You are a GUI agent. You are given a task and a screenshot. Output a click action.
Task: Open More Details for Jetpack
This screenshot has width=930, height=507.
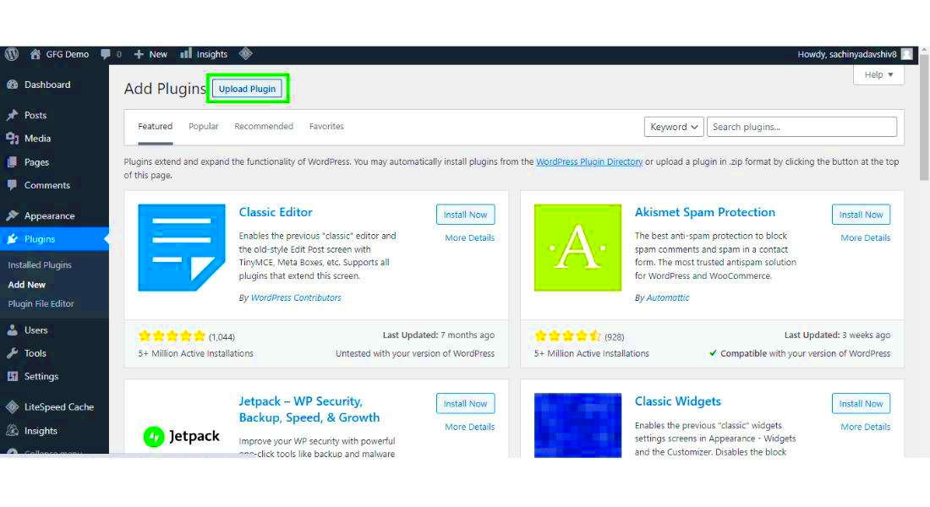tap(470, 427)
